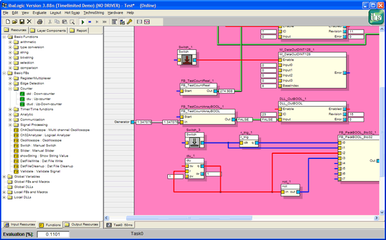The height and width of the screenshot is (240, 386).
Task: Toggle the Switch_1 manual switch block
Action: (x=187, y=60)
